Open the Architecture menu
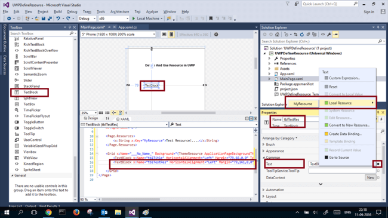This screenshot has height=218, width=388. tap(120, 11)
